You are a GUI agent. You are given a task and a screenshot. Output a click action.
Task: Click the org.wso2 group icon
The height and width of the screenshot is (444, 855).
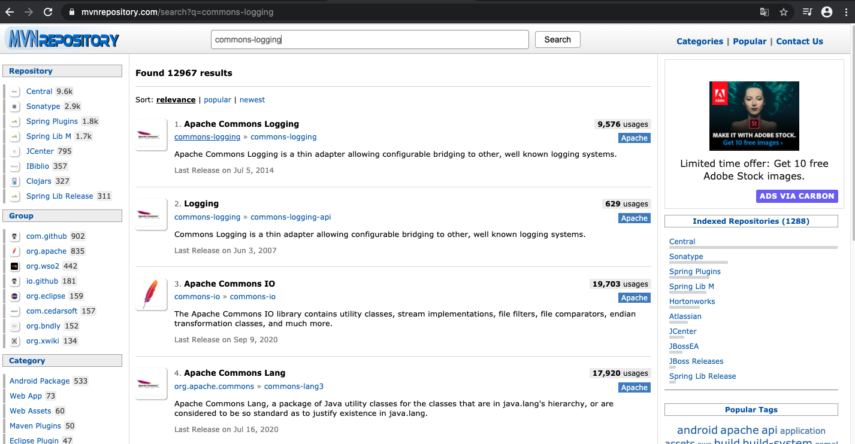15,266
